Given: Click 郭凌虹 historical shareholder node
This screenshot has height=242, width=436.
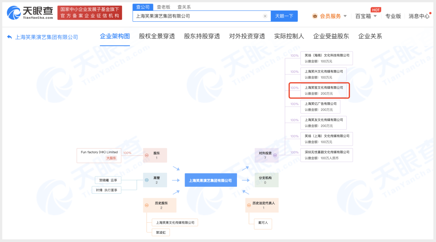Looking at the screenshot, I should [161, 233].
